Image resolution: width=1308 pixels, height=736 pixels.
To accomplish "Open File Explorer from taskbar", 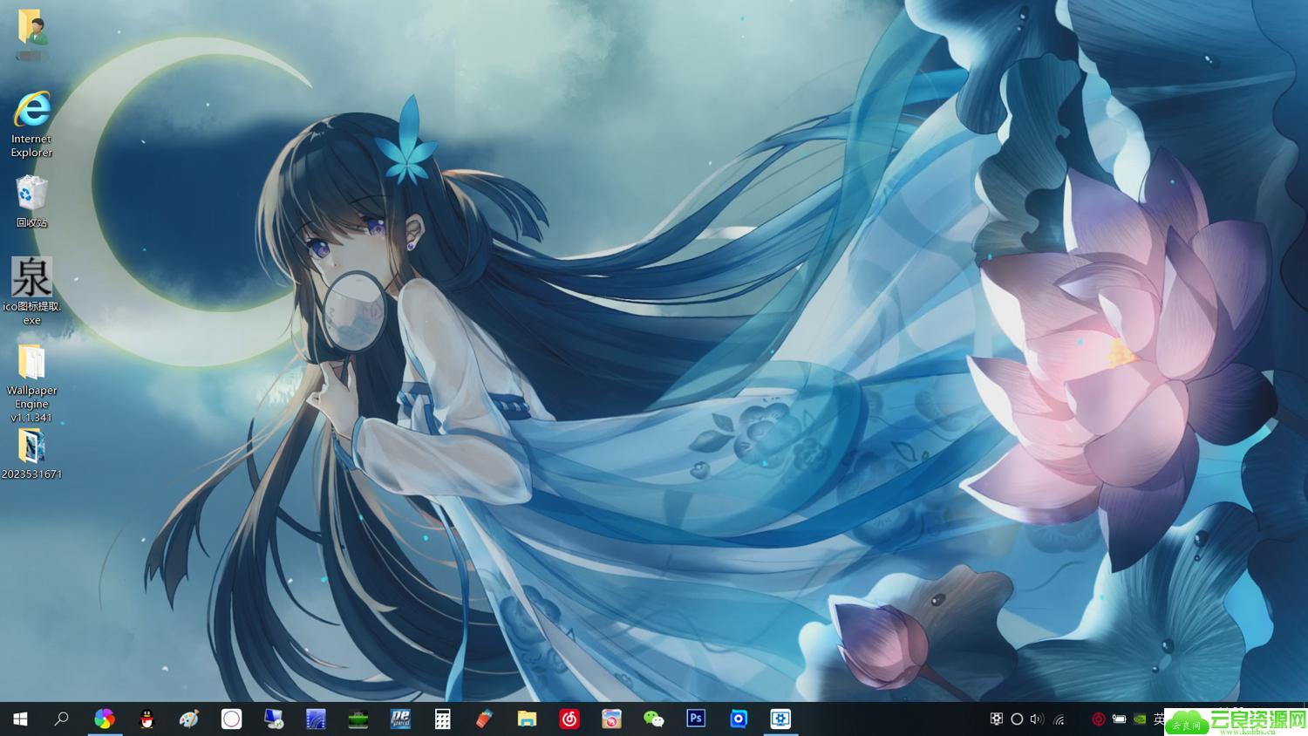I will click(527, 719).
